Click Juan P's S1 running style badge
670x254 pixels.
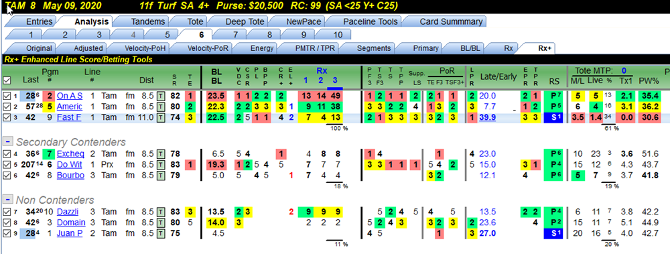(554, 233)
